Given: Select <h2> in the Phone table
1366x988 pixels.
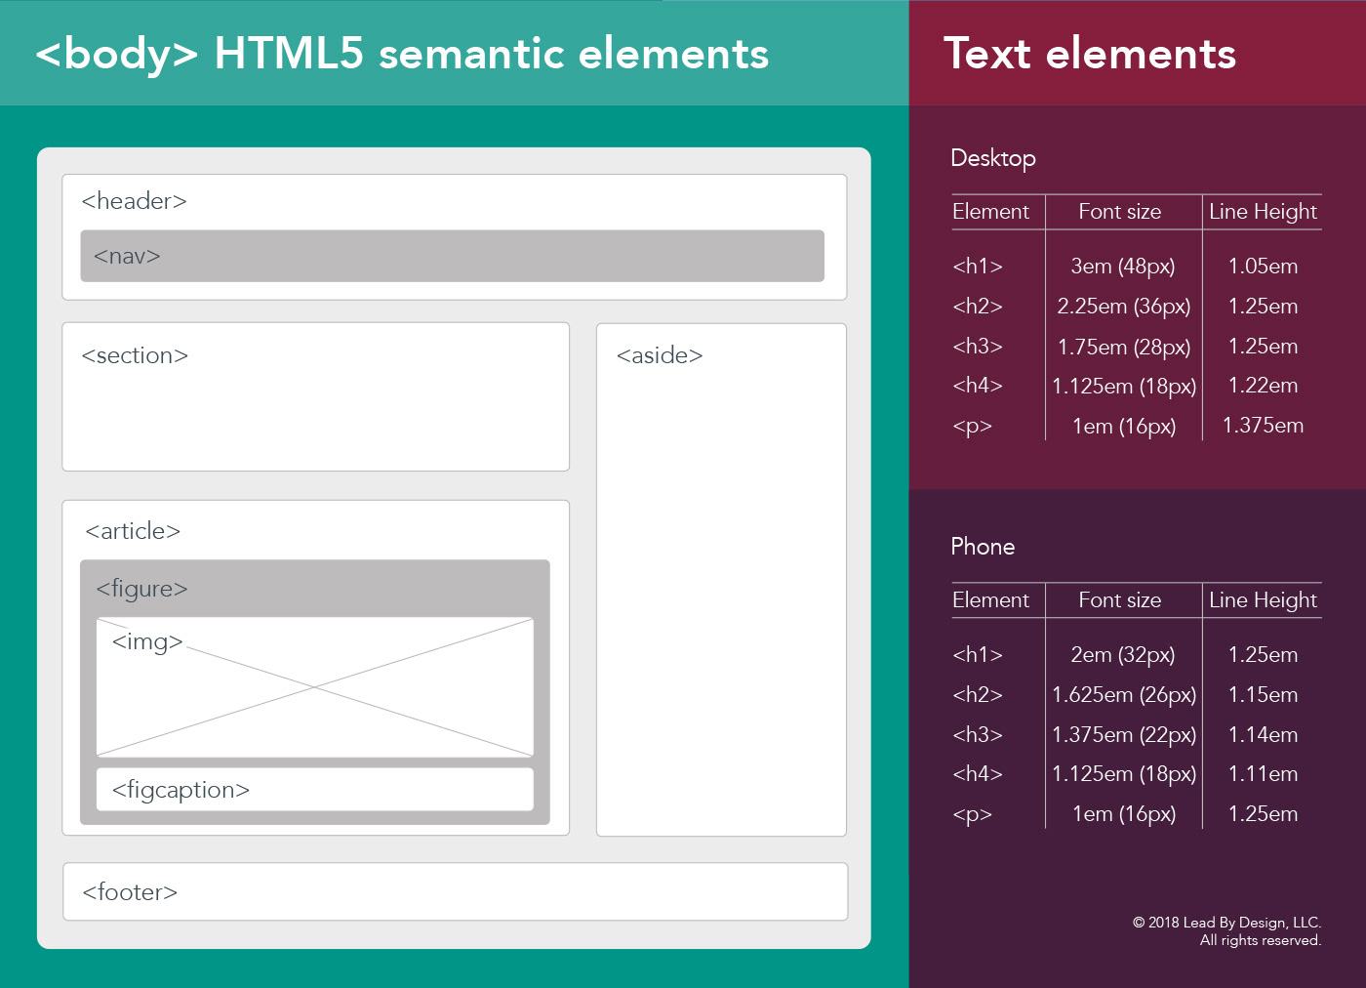Looking at the screenshot, I should [978, 695].
